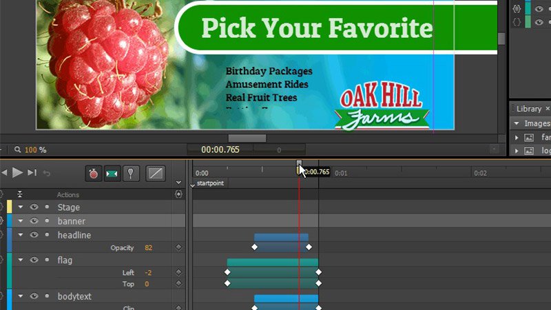Click the flag Top value 0

pos(147,284)
